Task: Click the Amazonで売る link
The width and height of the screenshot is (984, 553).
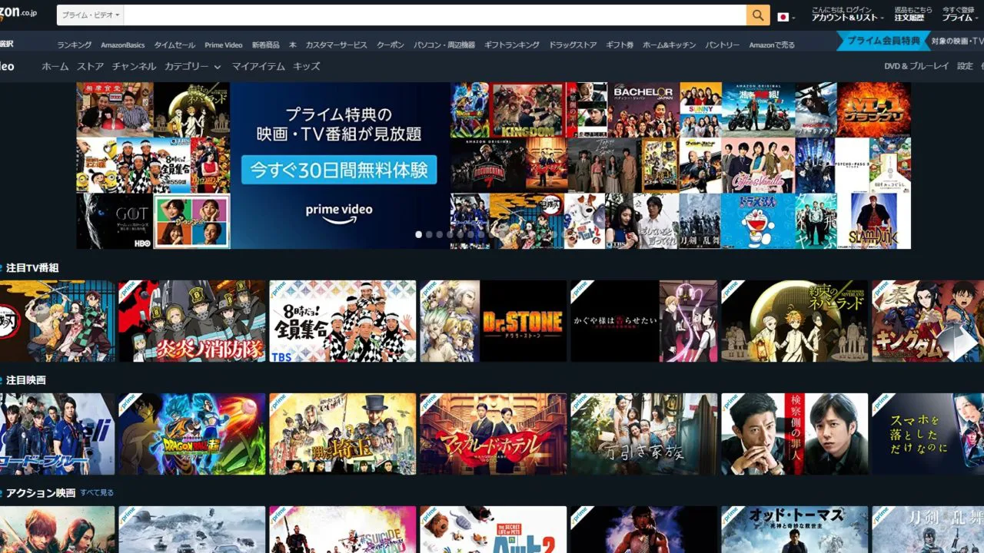Action: pyautogui.click(x=770, y=45)
